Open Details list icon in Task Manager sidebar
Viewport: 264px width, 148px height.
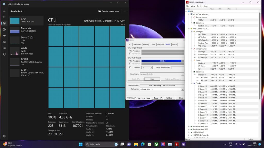tap(4, 48)
